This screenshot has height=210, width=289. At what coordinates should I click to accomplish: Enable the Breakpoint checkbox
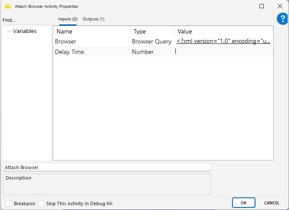9,203
